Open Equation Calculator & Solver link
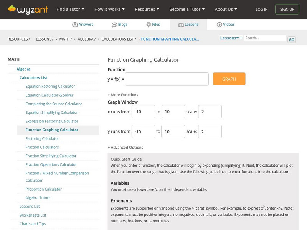The width and height of the screenshot is (307, 230). [50, 95]
